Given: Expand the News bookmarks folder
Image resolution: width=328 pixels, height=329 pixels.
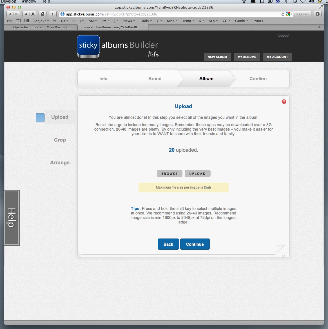Looking at the screenshot, I should [x=129, y=21].
